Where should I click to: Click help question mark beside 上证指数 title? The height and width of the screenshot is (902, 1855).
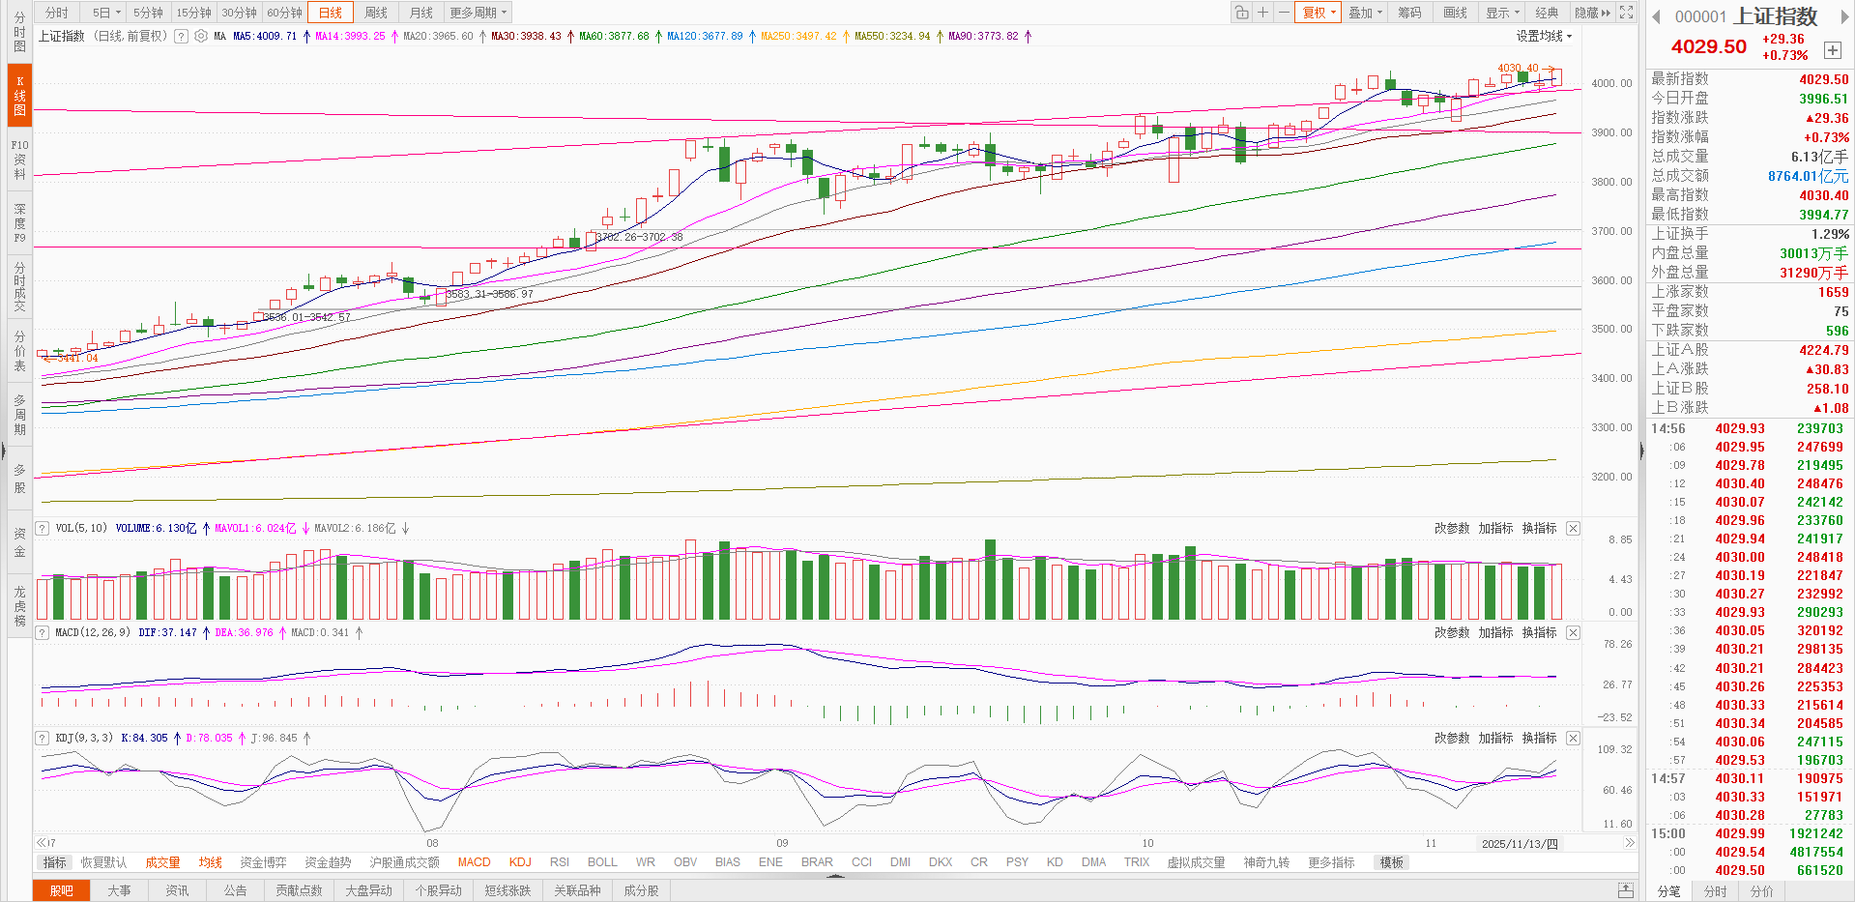coord(181,36)
